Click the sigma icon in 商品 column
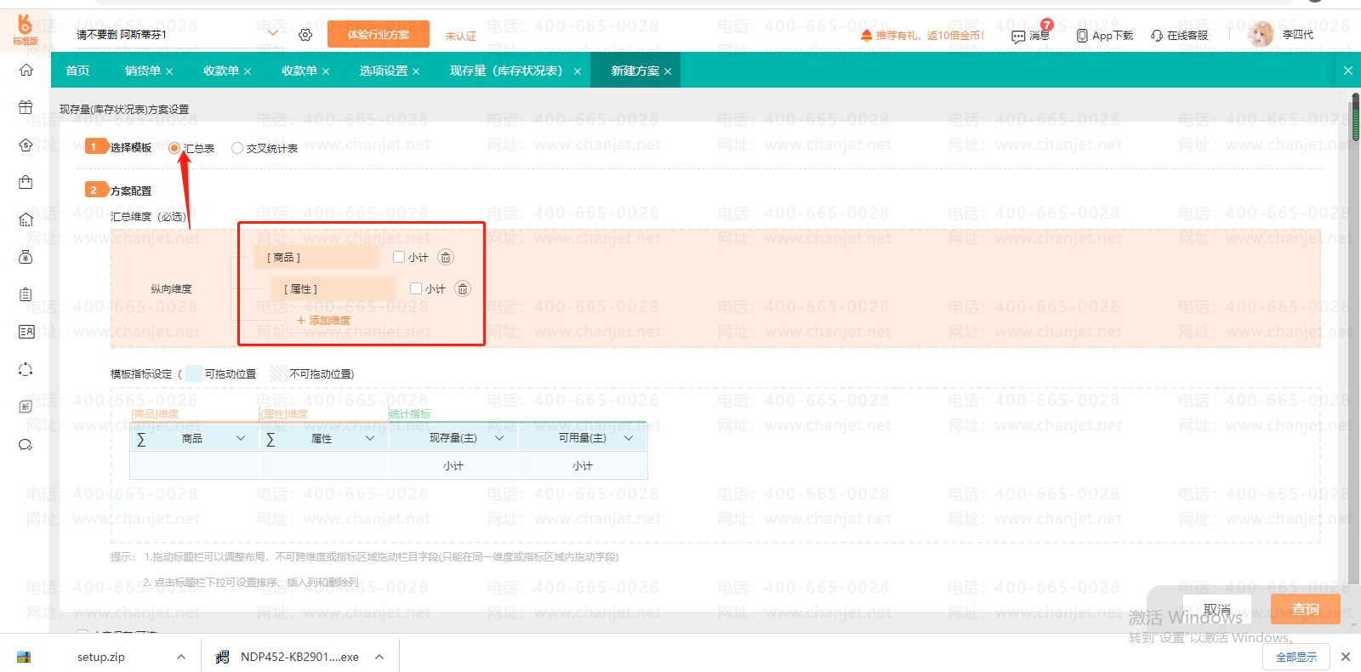 [141, 439]
